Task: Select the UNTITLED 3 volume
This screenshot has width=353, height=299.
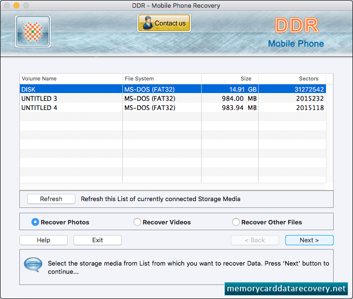Action: [173, 98]
